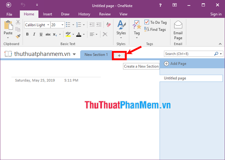Toggle Strikethrough formatting
Viewport: 225px width, 160px height.
48,34
